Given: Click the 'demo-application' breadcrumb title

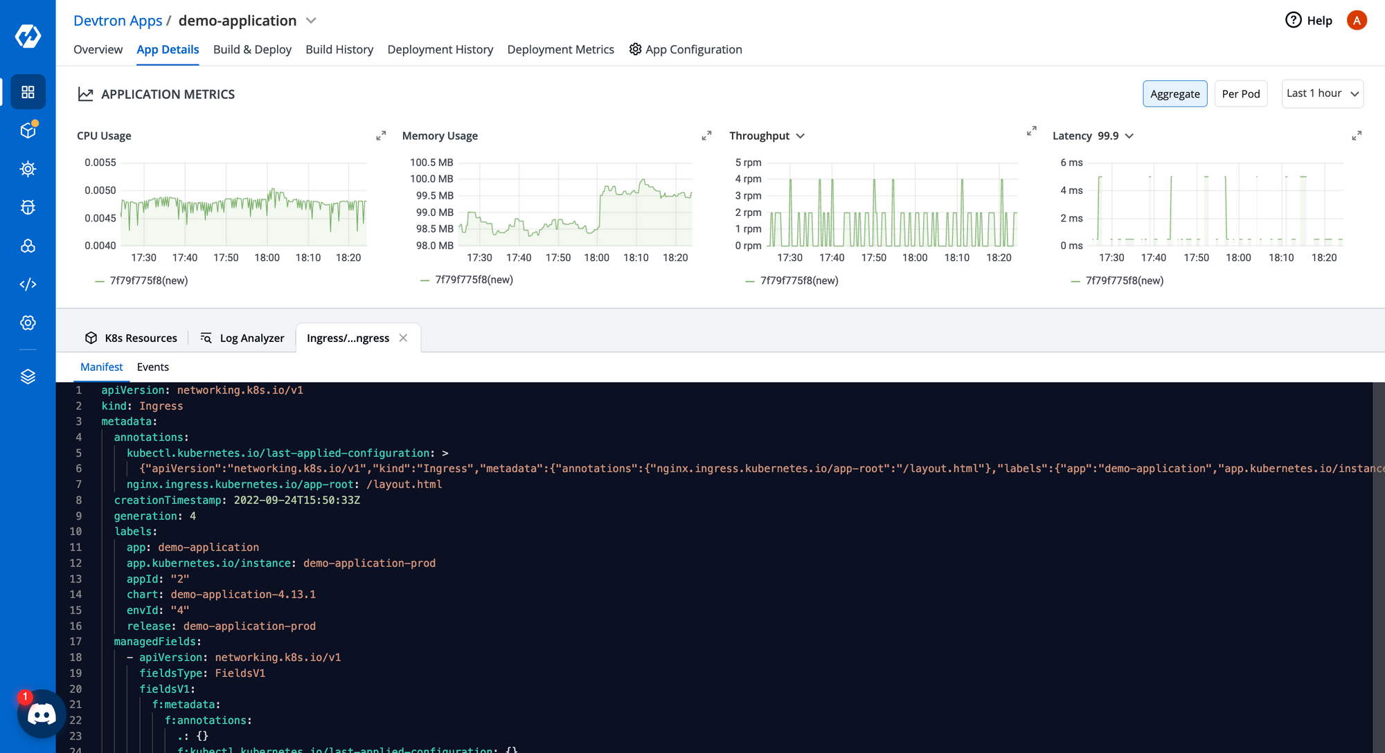Looking at the screenshot, I should click(x=238, y=21).
